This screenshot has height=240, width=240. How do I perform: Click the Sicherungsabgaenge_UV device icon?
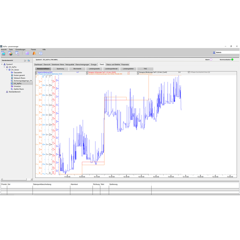click(x=12, y=81)
